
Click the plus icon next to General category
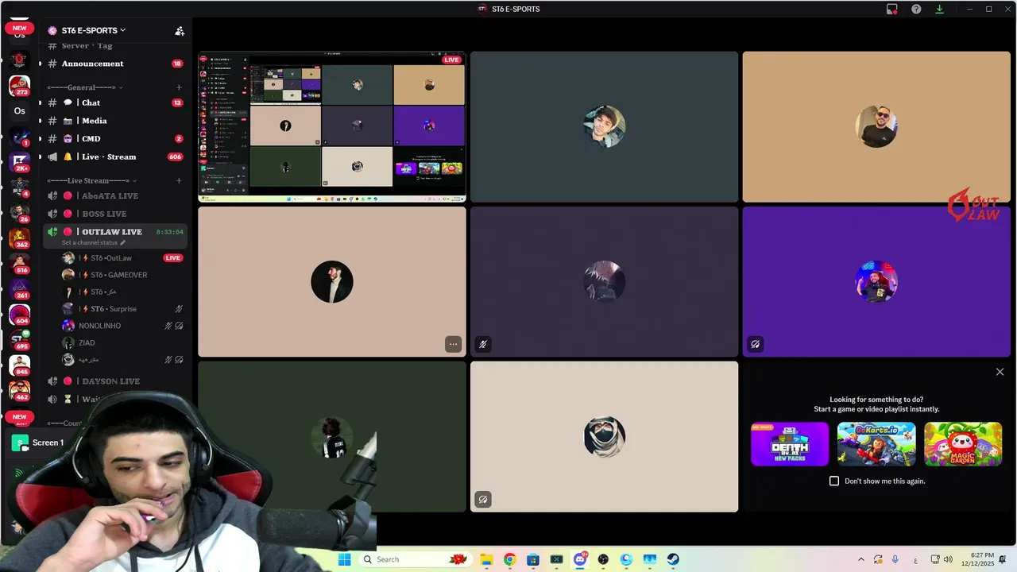(x=179, y=87)
